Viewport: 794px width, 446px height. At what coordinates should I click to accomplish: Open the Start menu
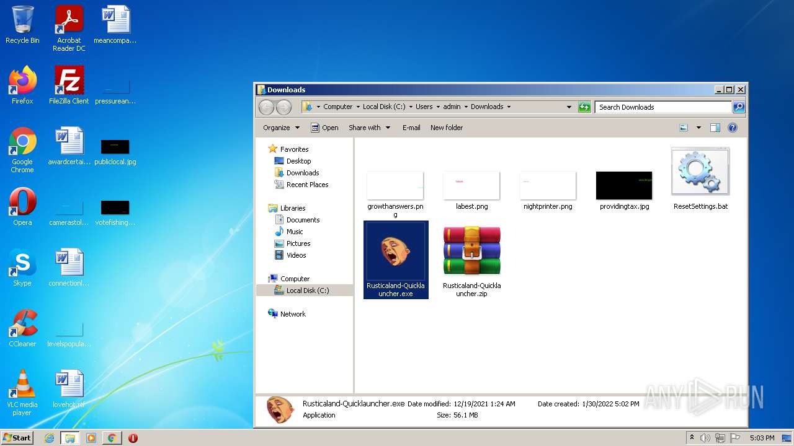[x=17, y=438]
